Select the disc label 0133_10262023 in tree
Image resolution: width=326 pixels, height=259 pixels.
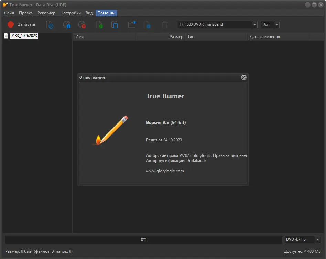[x=24, y=36]
